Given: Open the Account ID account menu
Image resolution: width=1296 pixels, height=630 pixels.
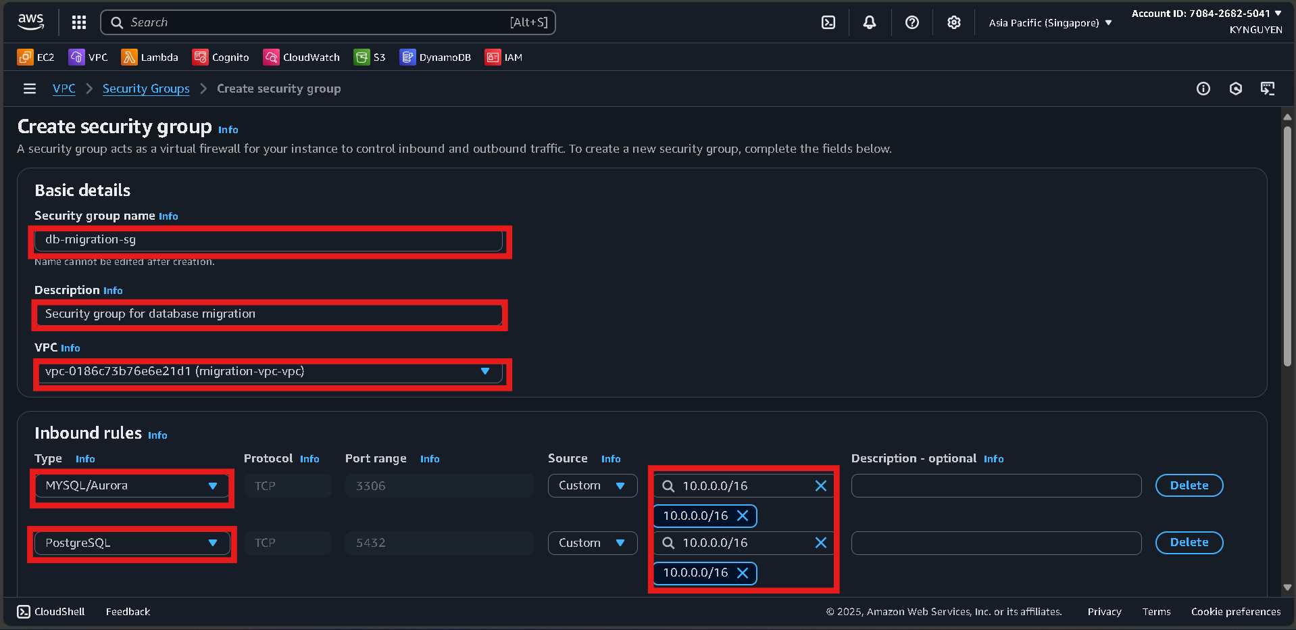Looking at the screenshot, I should pyautogui.click(x=1207, y=13).
